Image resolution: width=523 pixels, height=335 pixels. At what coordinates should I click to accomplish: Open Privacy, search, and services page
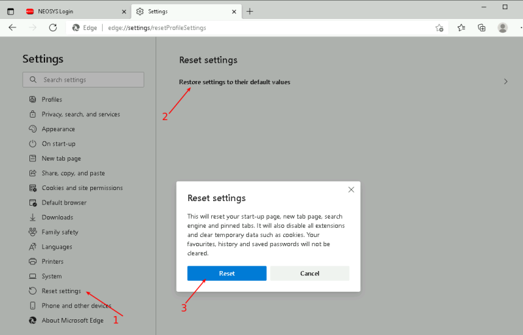pos(80,114)
